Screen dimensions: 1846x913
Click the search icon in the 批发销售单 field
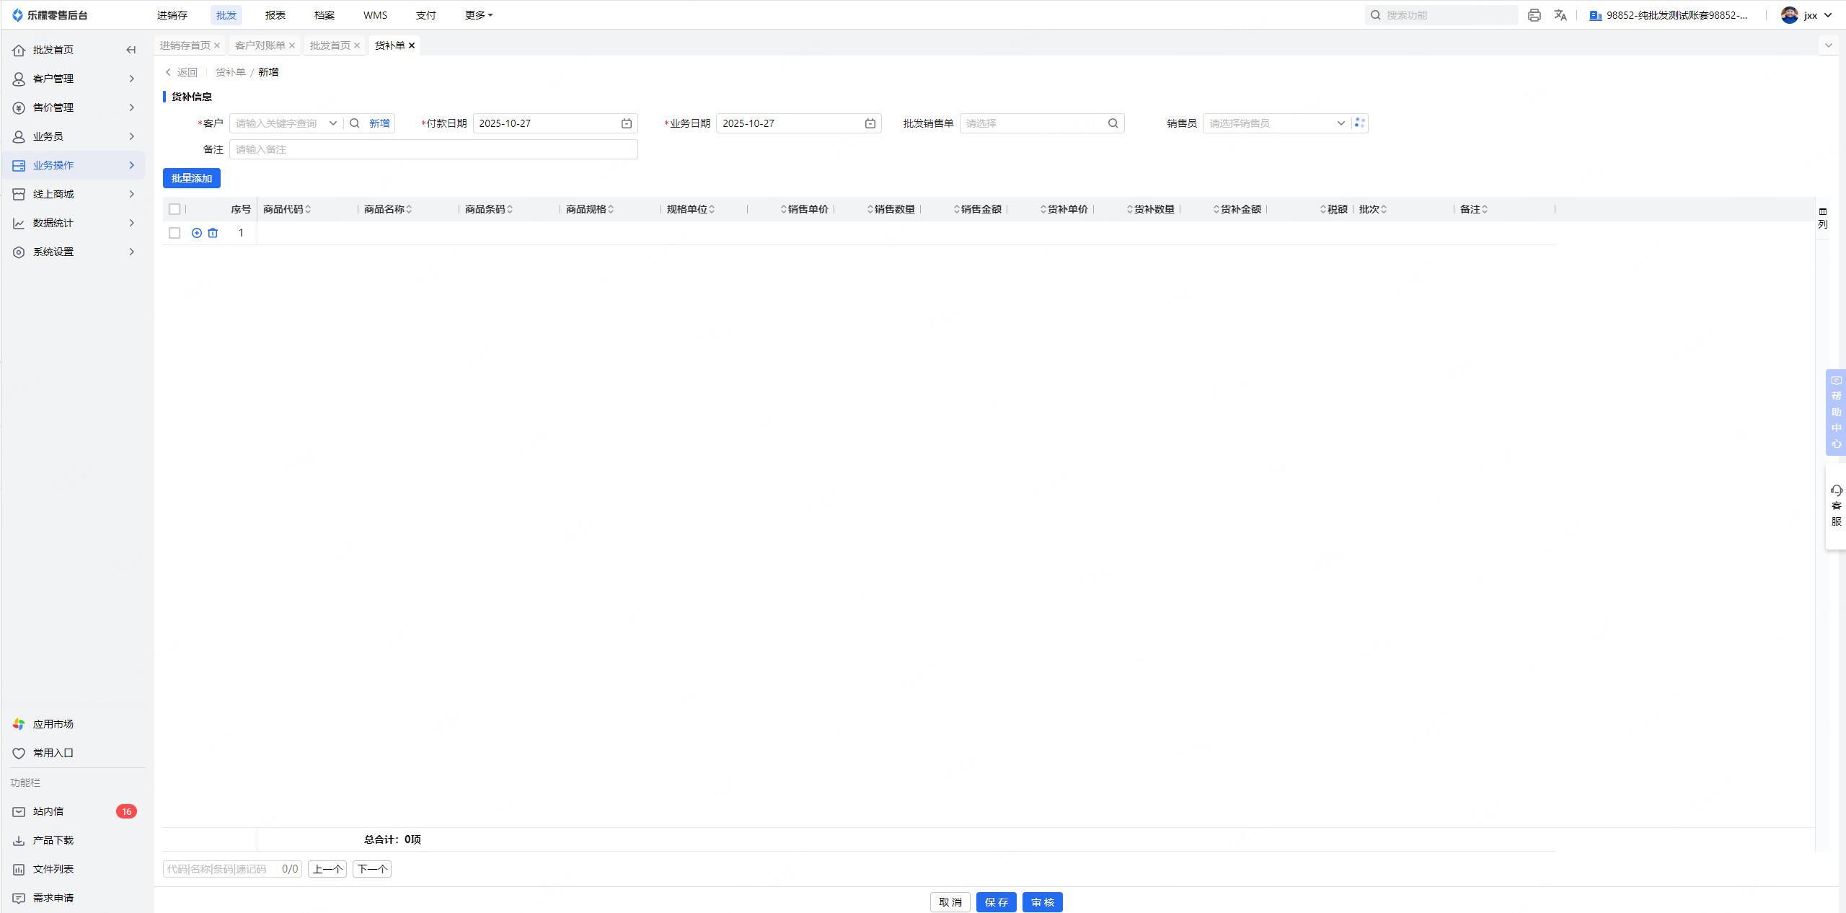pyautogui.click(x=1113, y=123)
